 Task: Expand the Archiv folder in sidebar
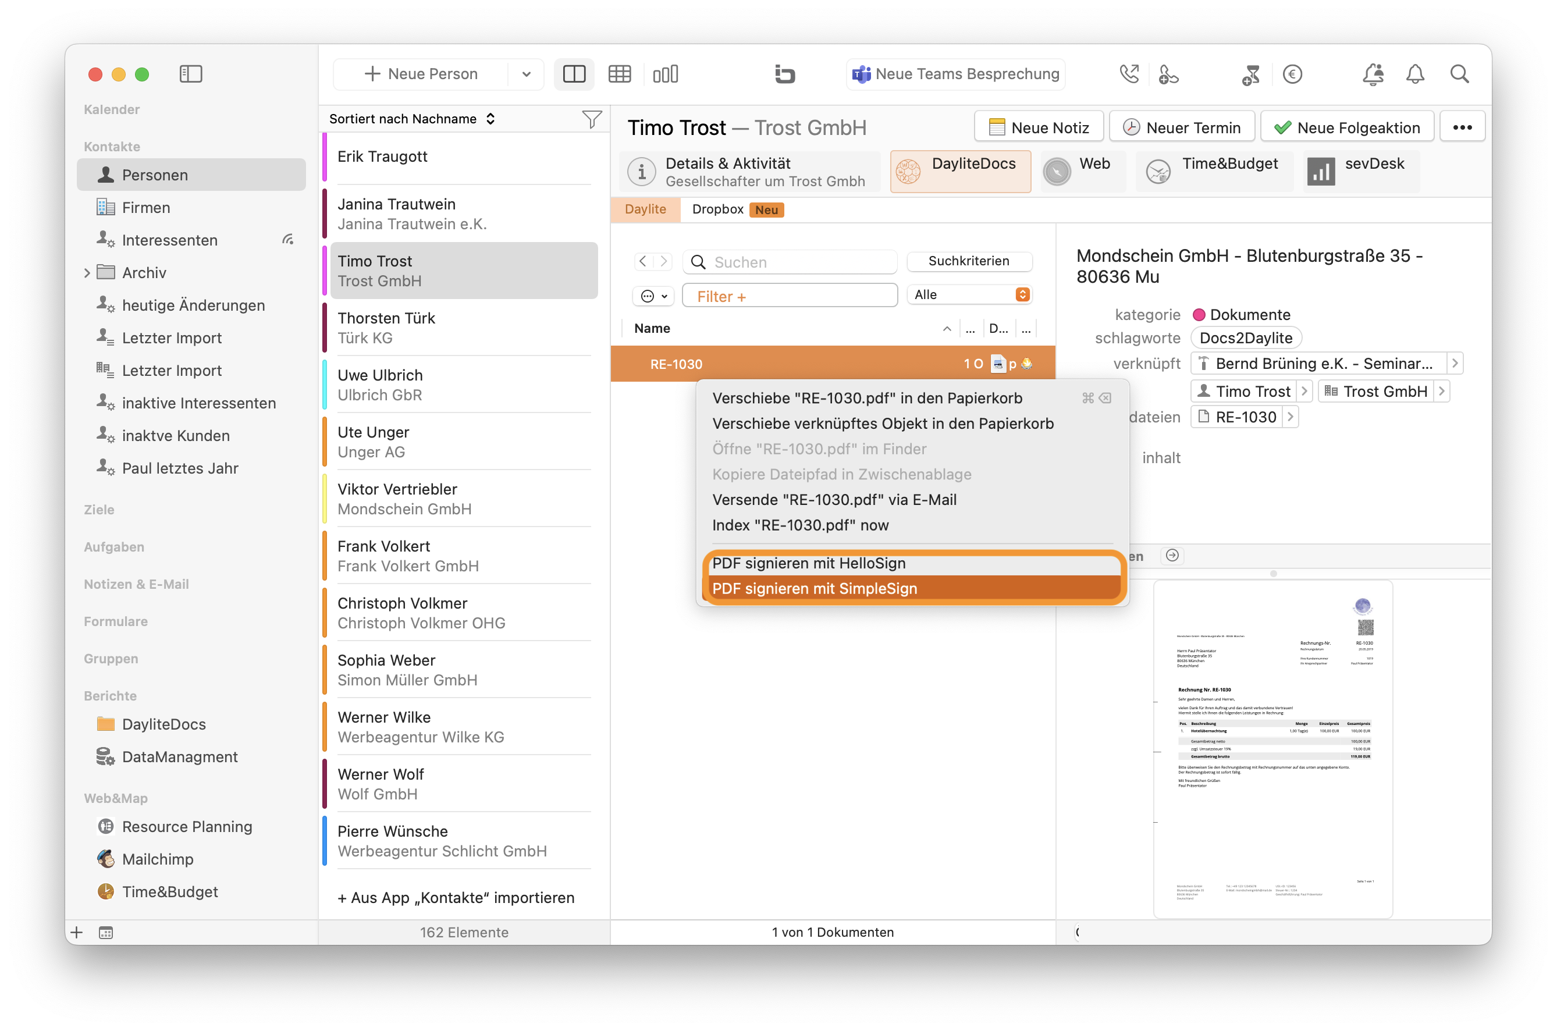pos(87,273)
